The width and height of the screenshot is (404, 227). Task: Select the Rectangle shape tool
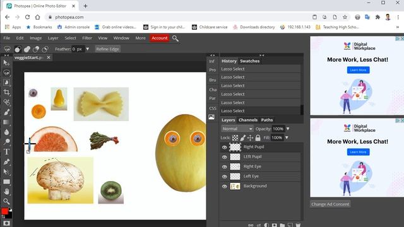point(6,182)
